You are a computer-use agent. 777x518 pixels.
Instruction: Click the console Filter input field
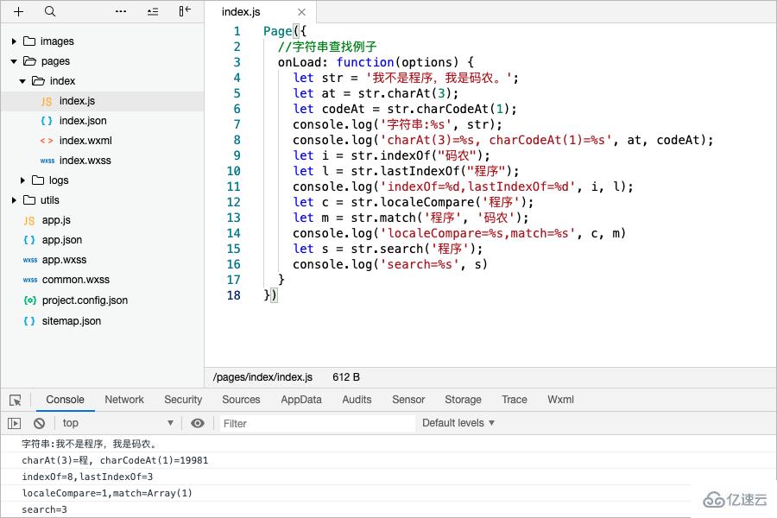tap(311, 423)
